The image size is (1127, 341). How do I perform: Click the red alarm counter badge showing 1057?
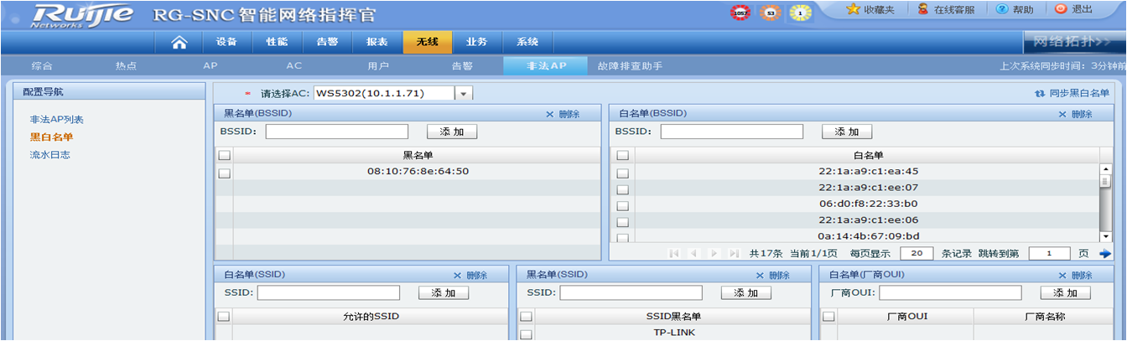(740, 13)
